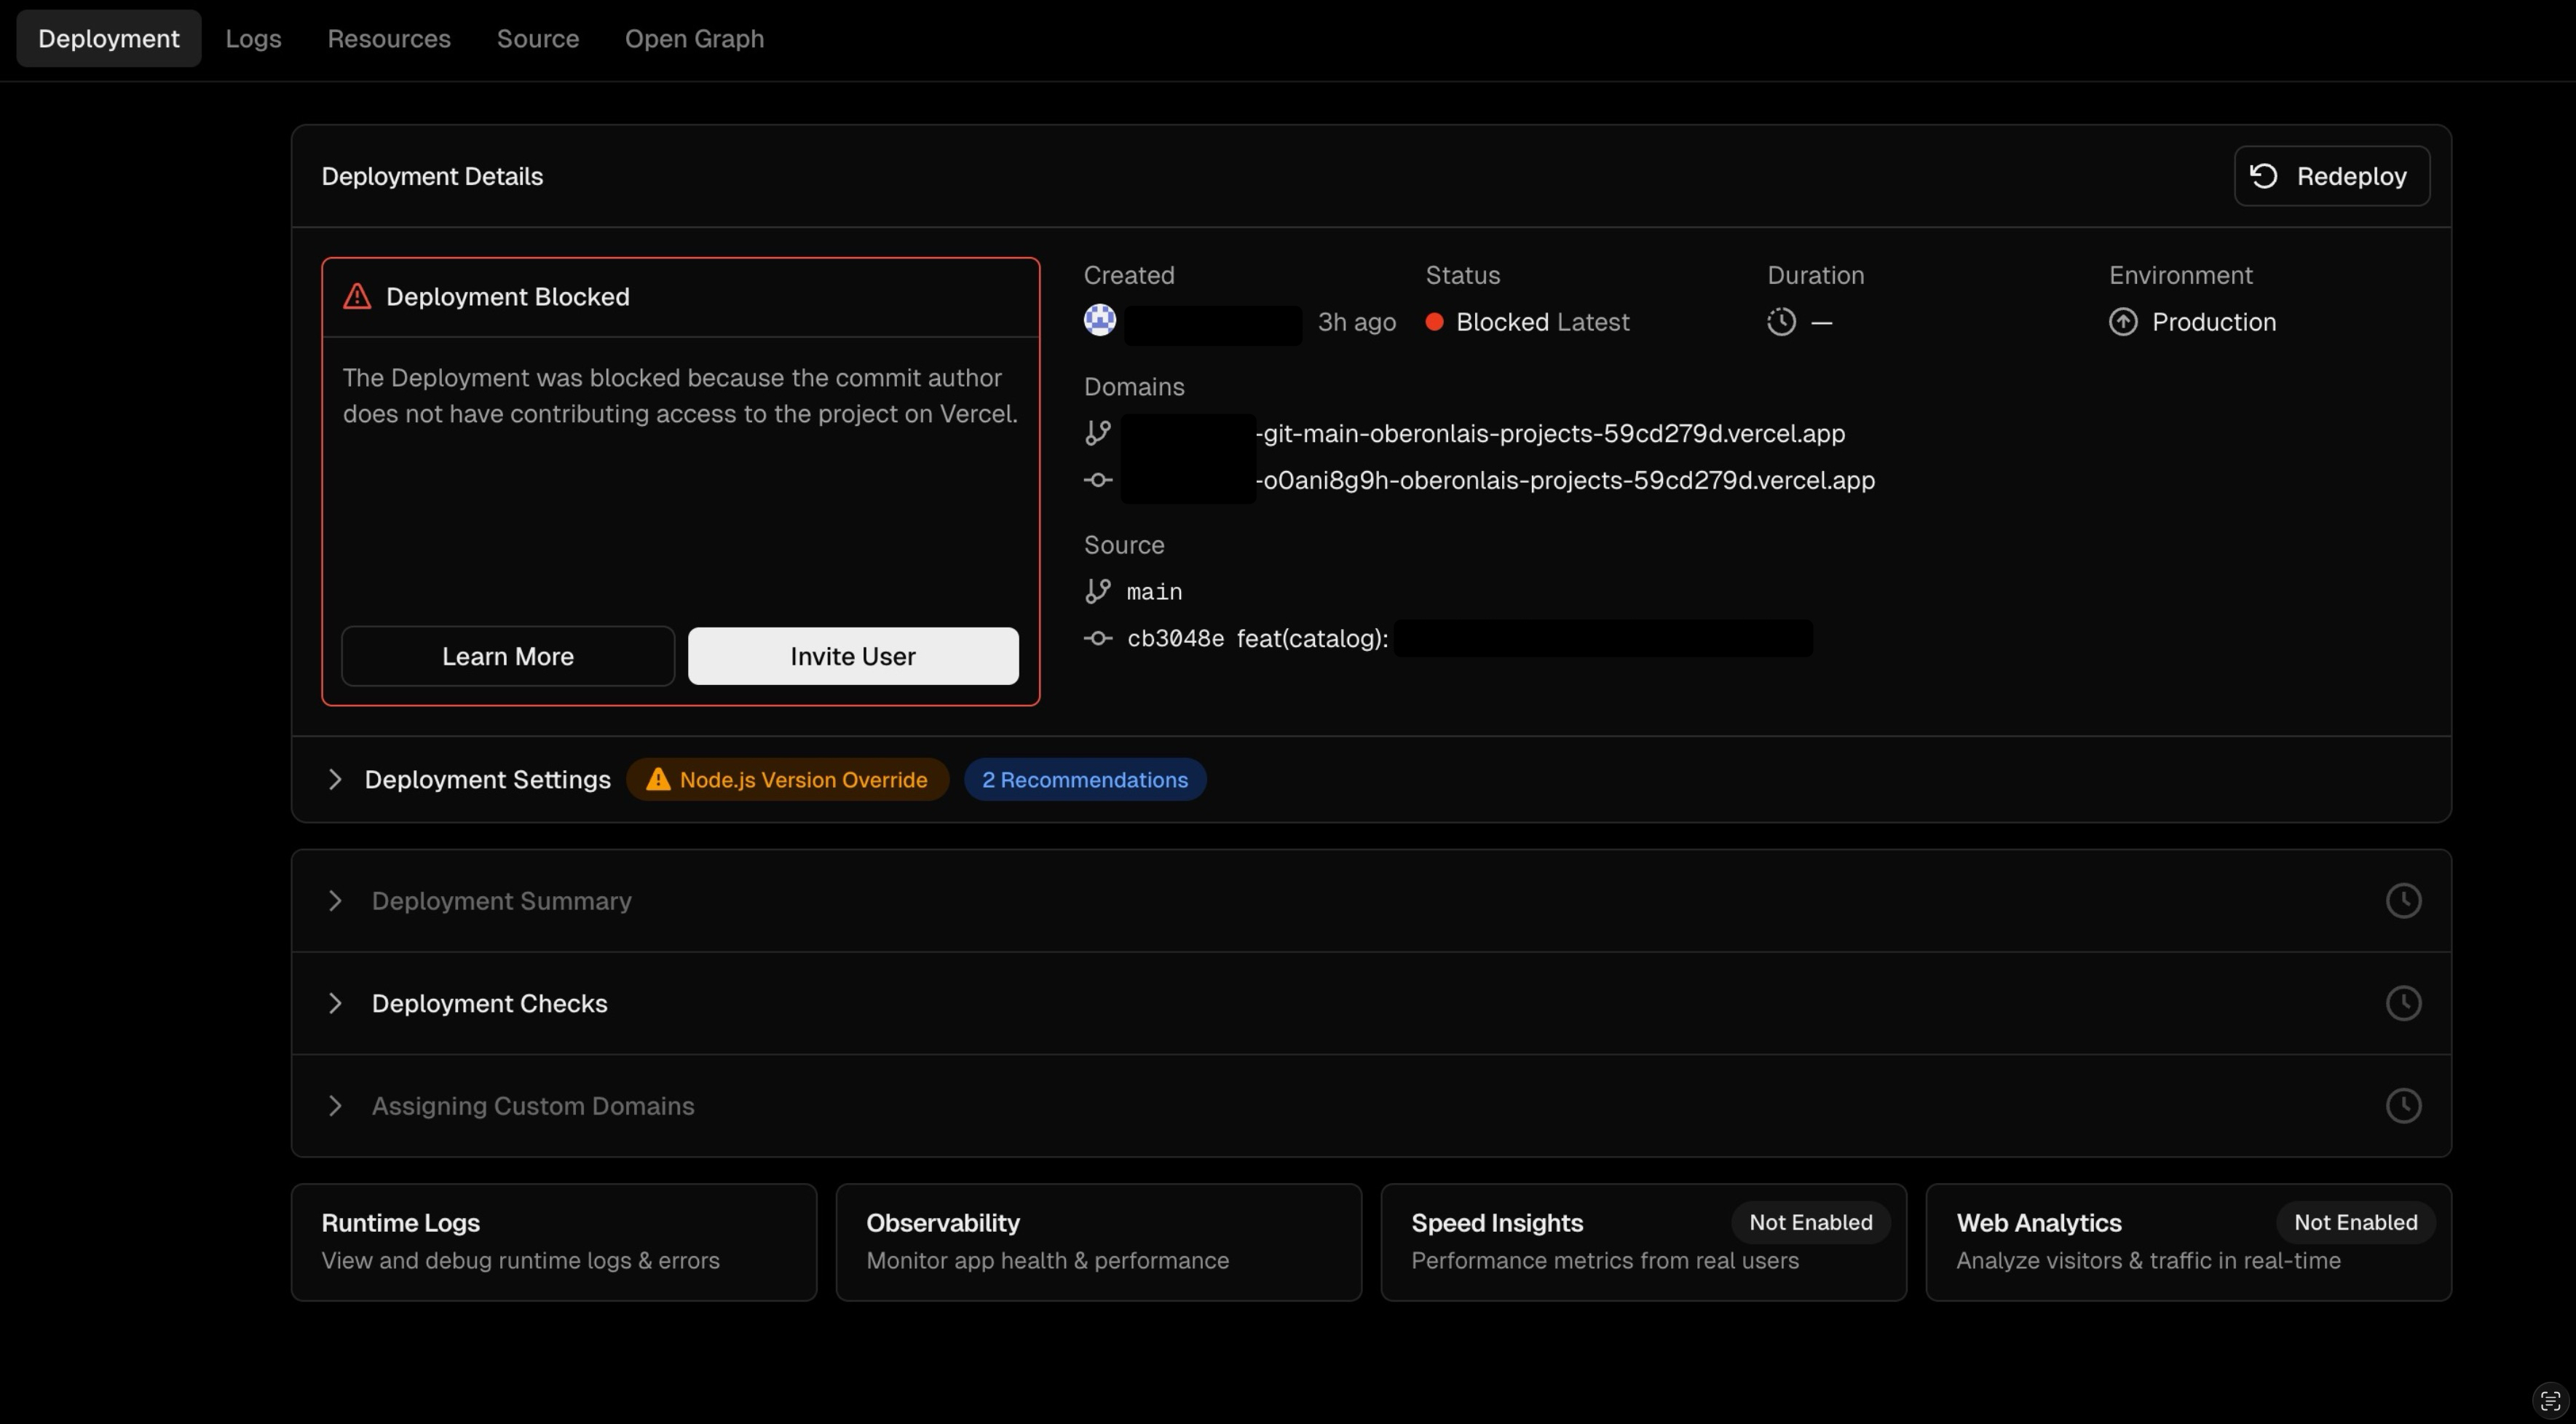Click the clock icon on Deployment Checks row
The image size is (2576, 1424).
[x=2404, y=1003]
